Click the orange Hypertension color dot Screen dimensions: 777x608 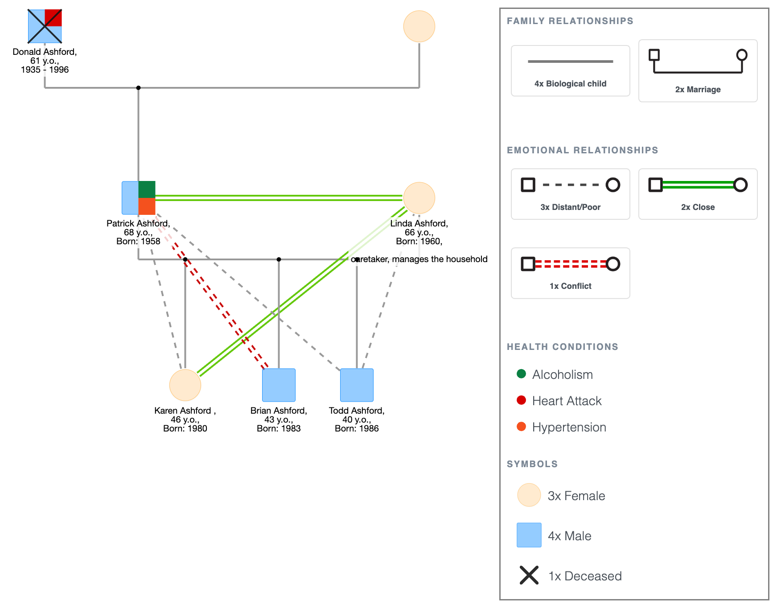[521, 426]
